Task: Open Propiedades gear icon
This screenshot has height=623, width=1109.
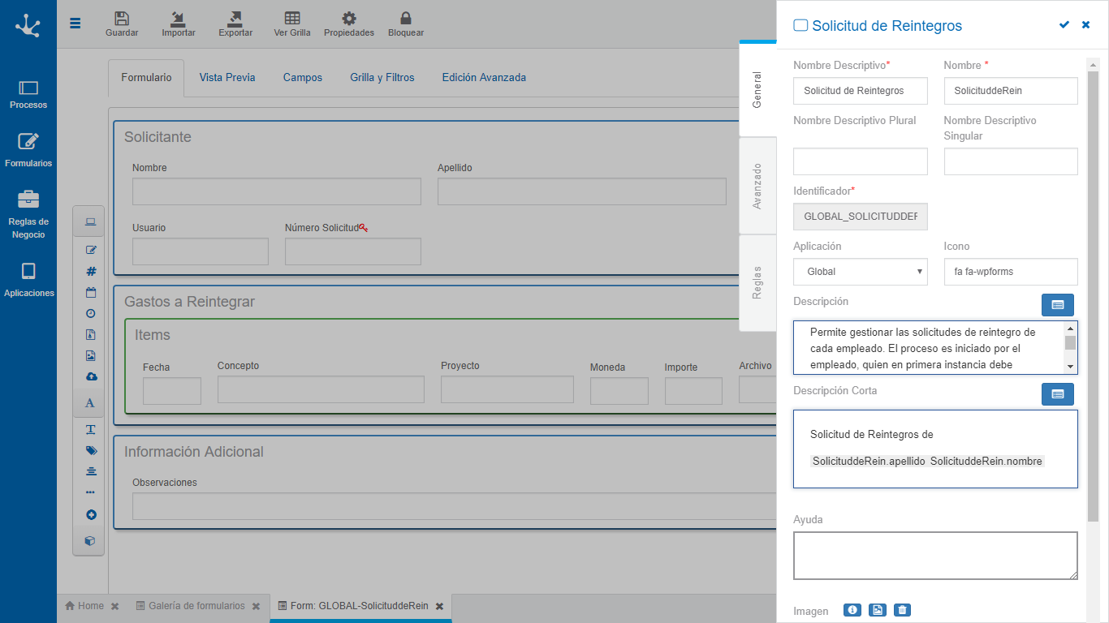Action: click(x=349, y=19)
